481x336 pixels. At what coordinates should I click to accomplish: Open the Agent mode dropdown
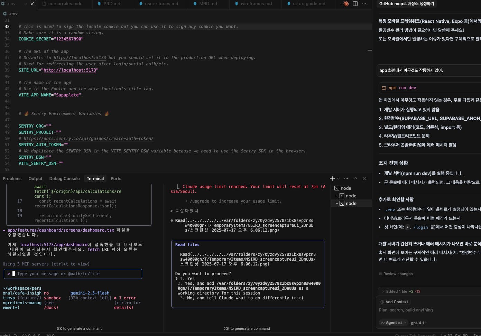click(393, 323)
